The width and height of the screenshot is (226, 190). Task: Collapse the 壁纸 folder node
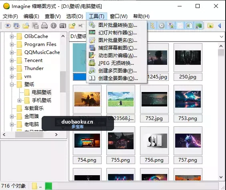12,84
